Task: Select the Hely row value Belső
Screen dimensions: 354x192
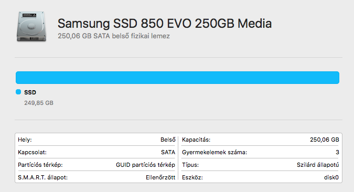Action: click(x=168, y=140)
